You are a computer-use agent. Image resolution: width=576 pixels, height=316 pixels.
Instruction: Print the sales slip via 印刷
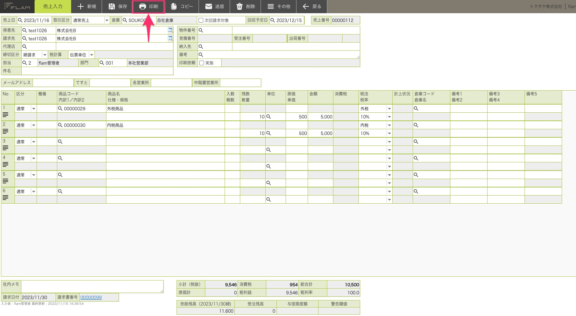click(148, 6)
